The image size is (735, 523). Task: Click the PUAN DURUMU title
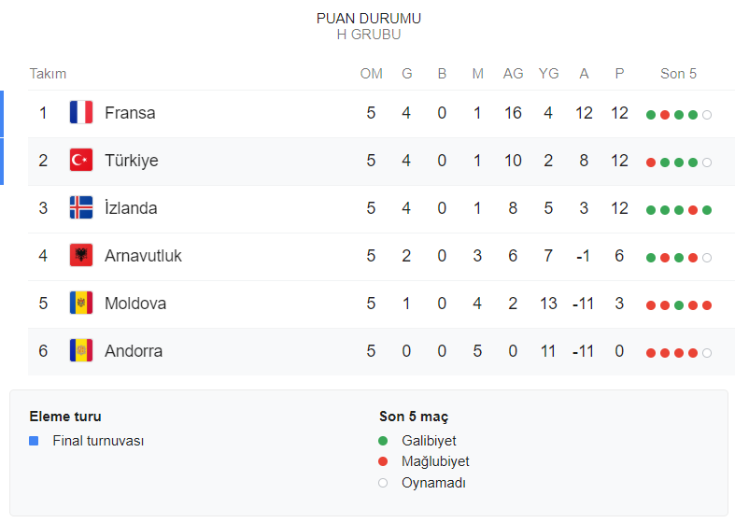click(368, 19)
